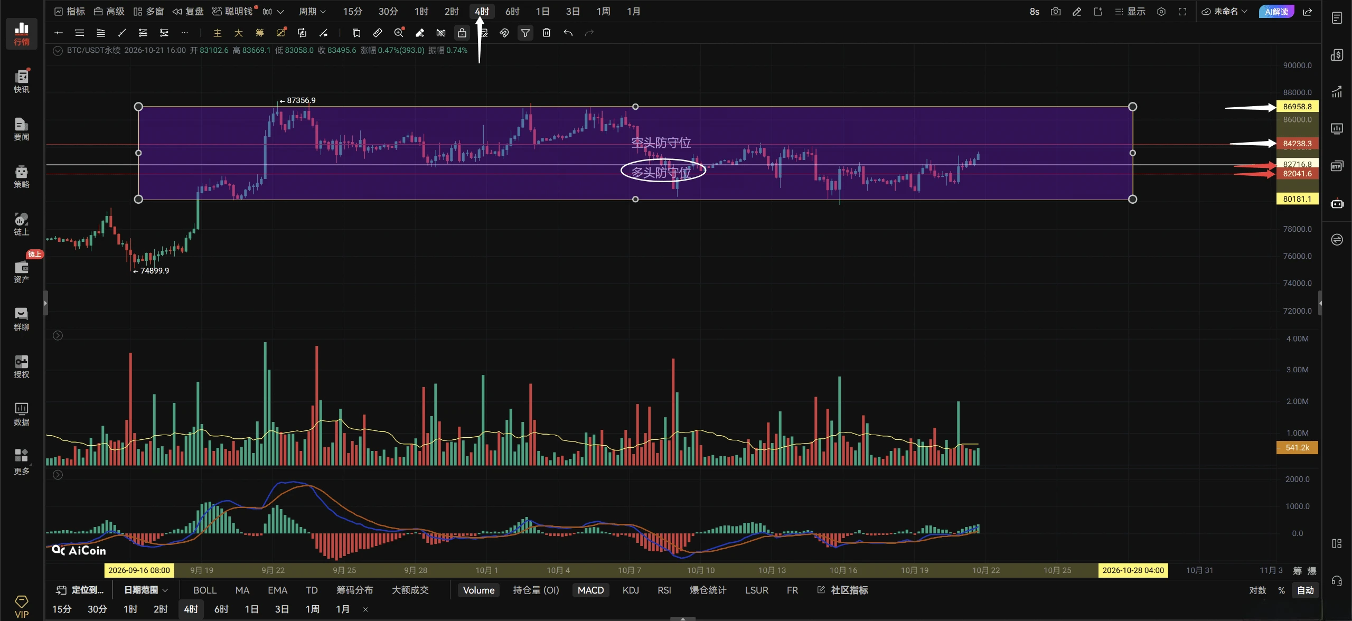1352x621 pixels.
Task: Collapse the BTC/USDT info header chevron
Action: click(x=58, y=51)
